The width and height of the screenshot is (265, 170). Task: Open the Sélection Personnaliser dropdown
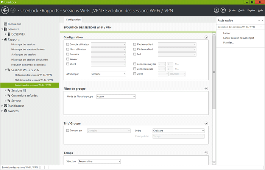(x=99, y=161)
